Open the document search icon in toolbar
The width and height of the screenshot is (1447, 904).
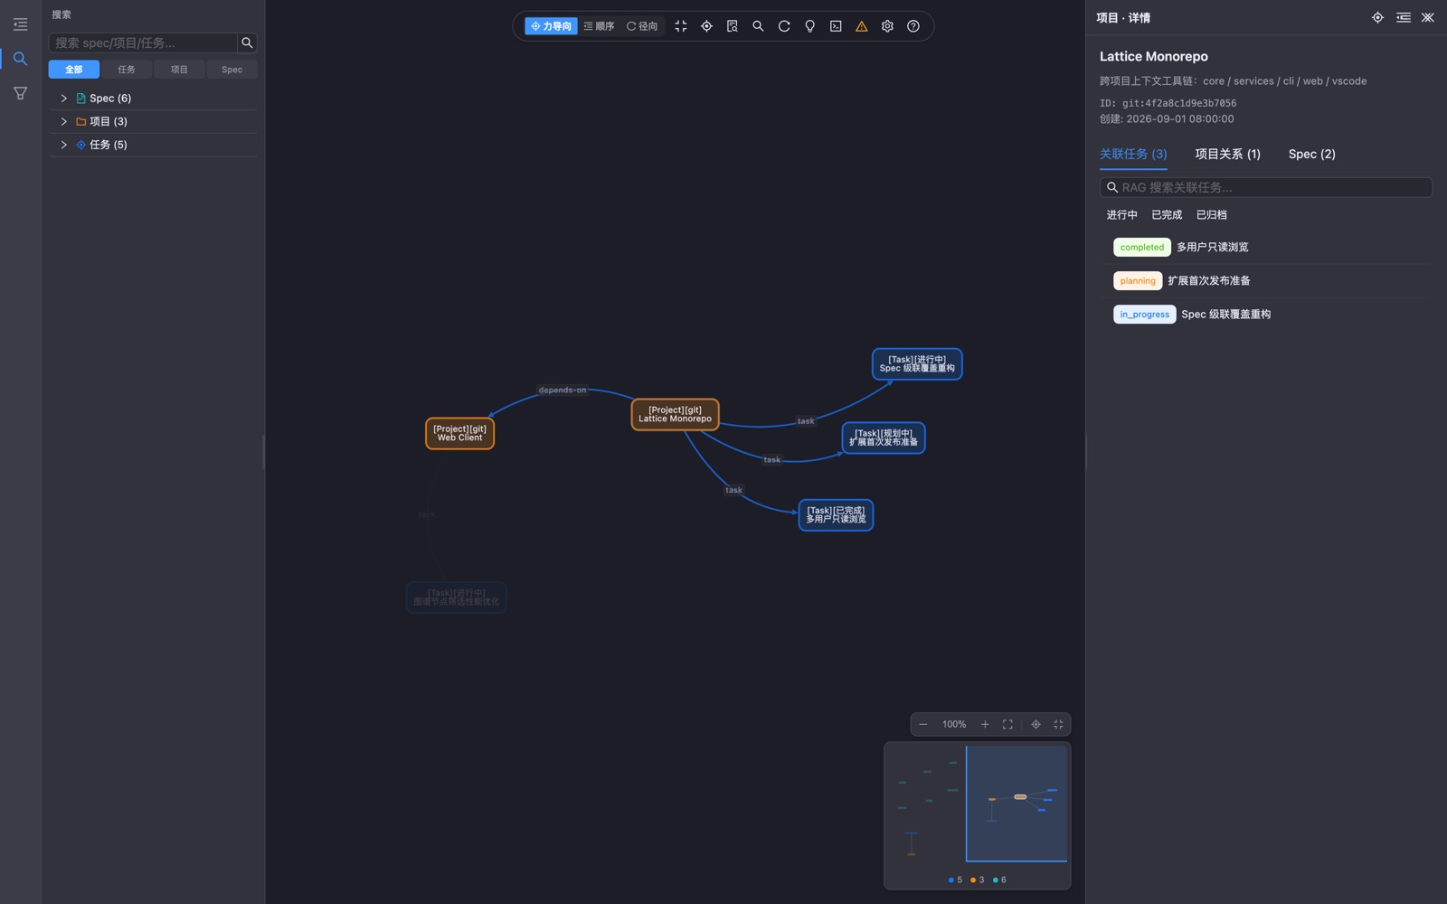coord(733,26)
